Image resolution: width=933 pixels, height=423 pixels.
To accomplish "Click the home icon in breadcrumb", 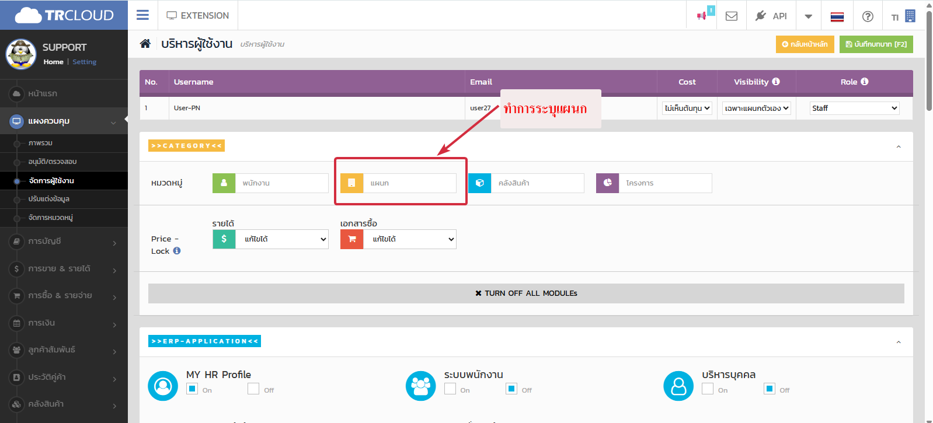I will click(x=145, y=44).
